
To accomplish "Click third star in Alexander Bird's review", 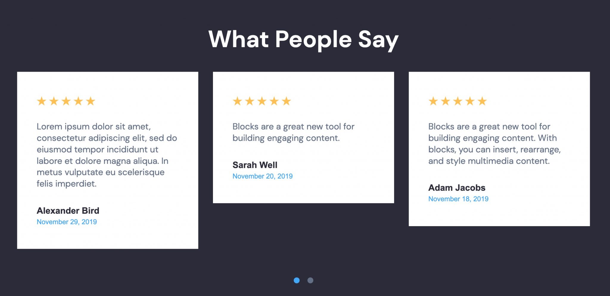I will tap(66, 101).
